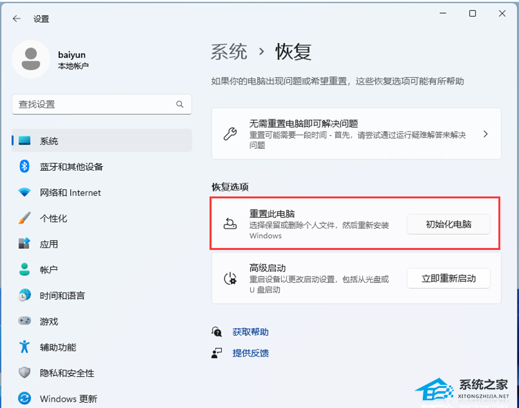This screenshot has height=408, width=519.
Task: Click the paintbrush personalization icon
Action: tap(24, 218)
